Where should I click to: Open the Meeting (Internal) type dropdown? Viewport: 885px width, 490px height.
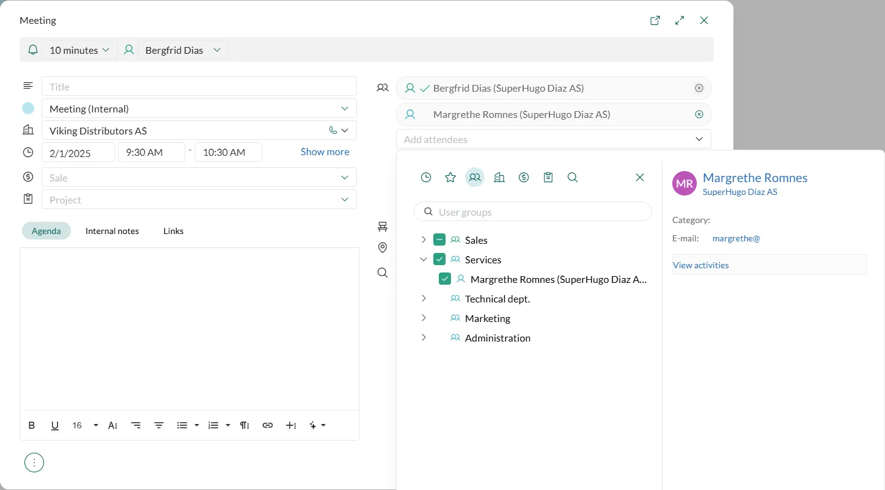click(199, 109)
